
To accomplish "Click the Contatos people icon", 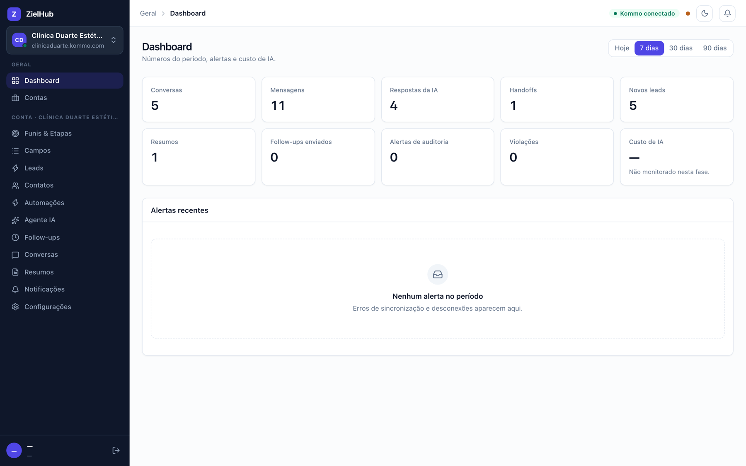I will (15, 186).
